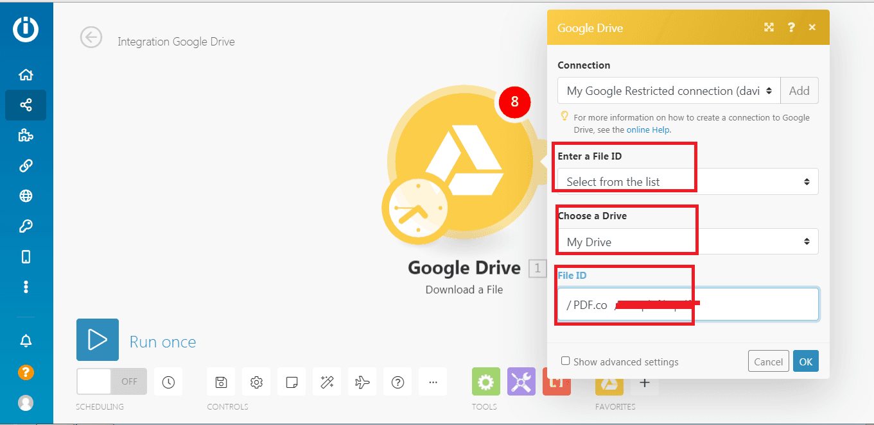Click the Home icon in sidebar
The height and width of the screenshot is (425, 874).
26,75
